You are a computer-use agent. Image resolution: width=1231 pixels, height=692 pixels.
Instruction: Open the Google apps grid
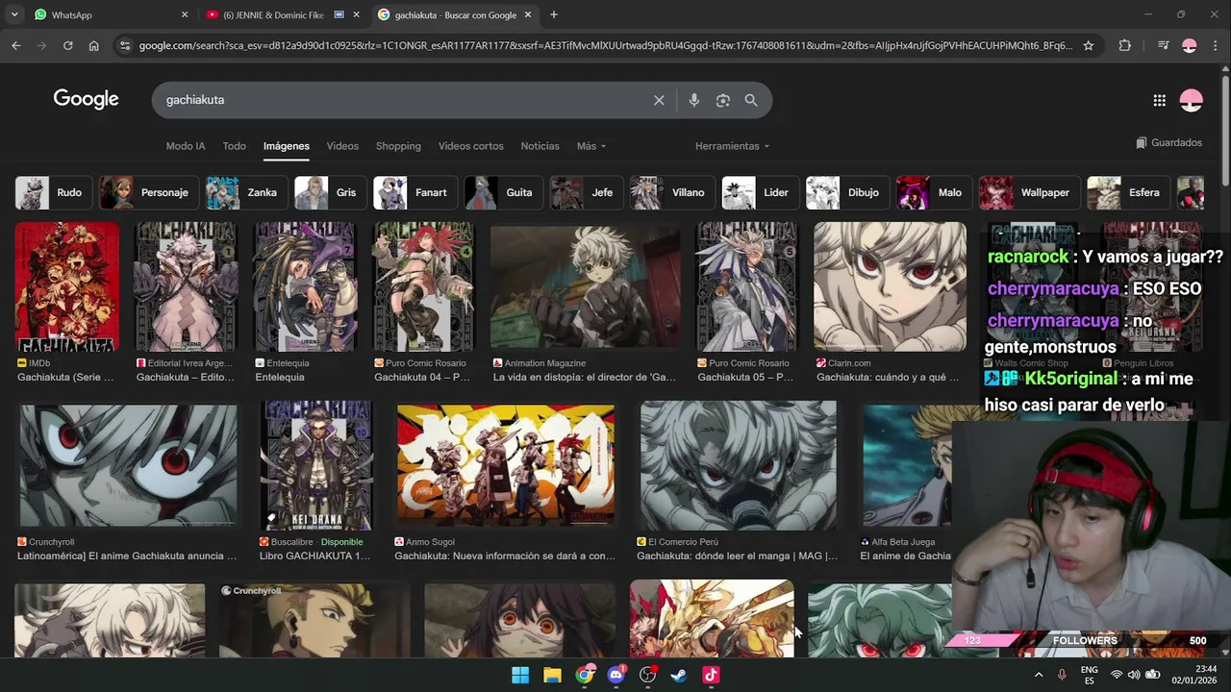point(1159,100)
